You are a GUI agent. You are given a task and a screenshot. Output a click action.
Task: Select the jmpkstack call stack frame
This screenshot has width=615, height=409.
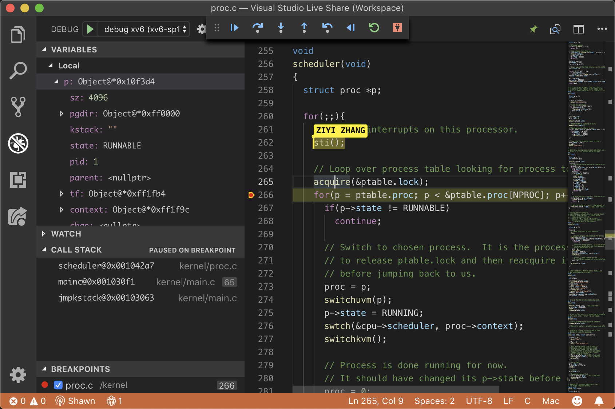point(106,298)
